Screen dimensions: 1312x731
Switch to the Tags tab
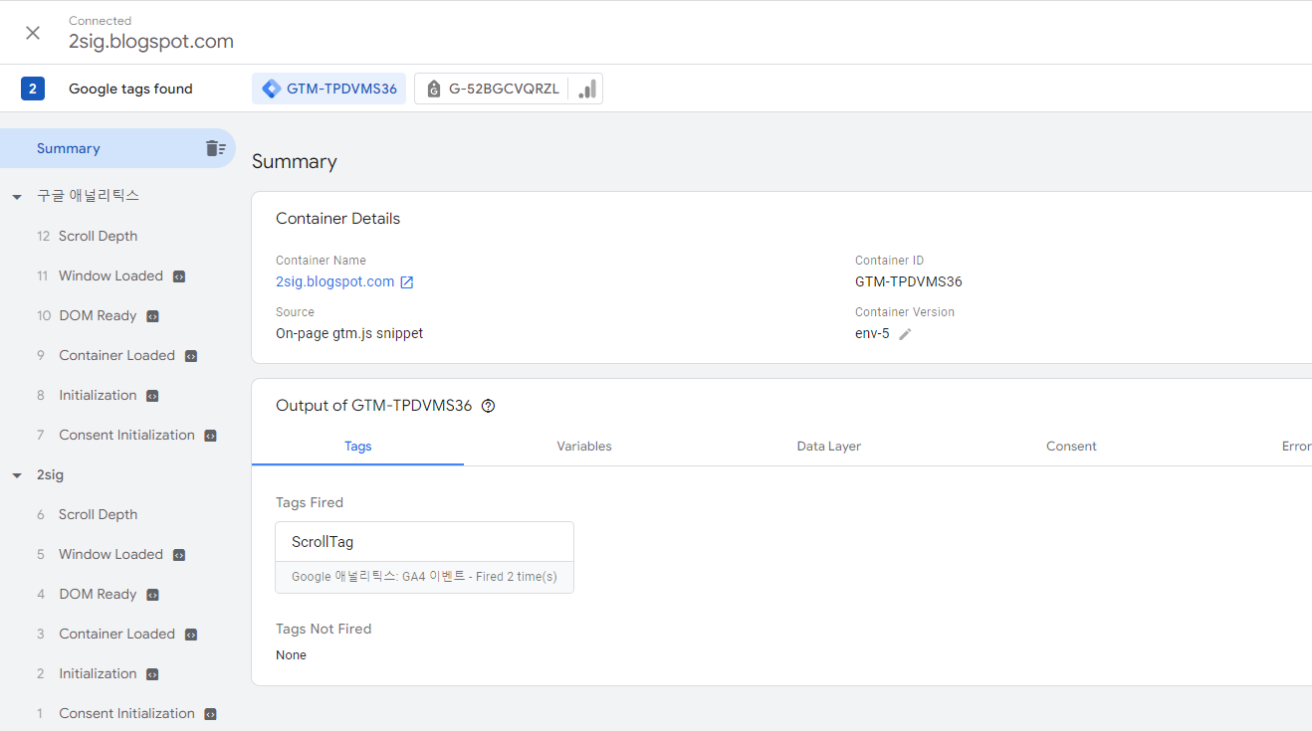357,447
